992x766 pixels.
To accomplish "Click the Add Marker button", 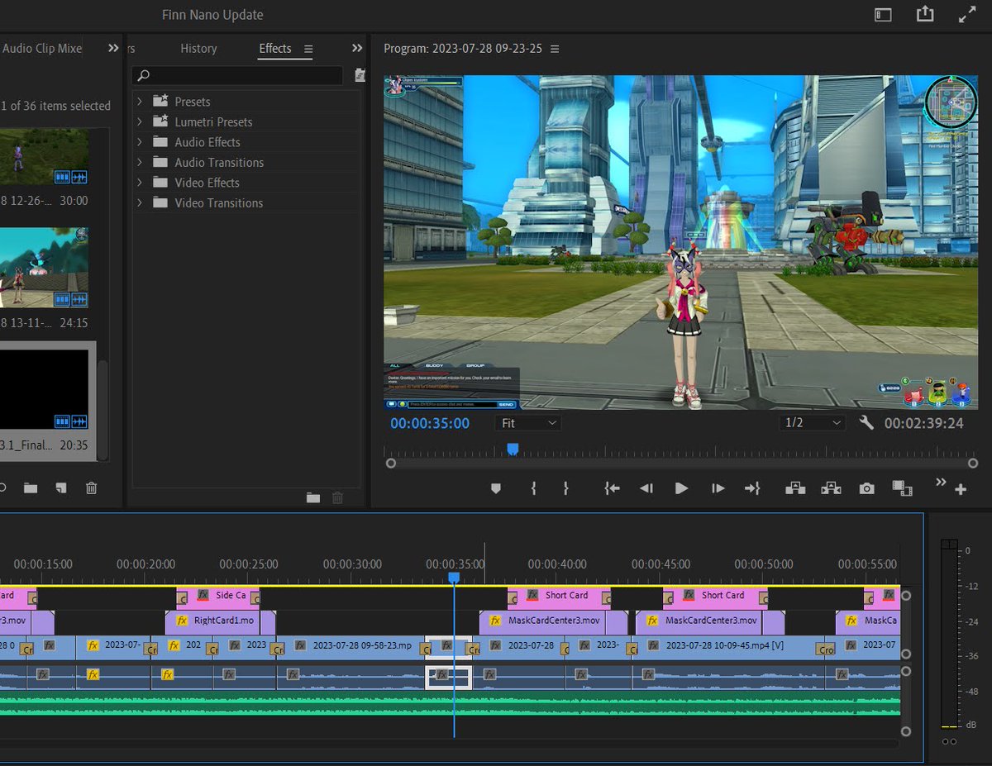I will [496, 488].
